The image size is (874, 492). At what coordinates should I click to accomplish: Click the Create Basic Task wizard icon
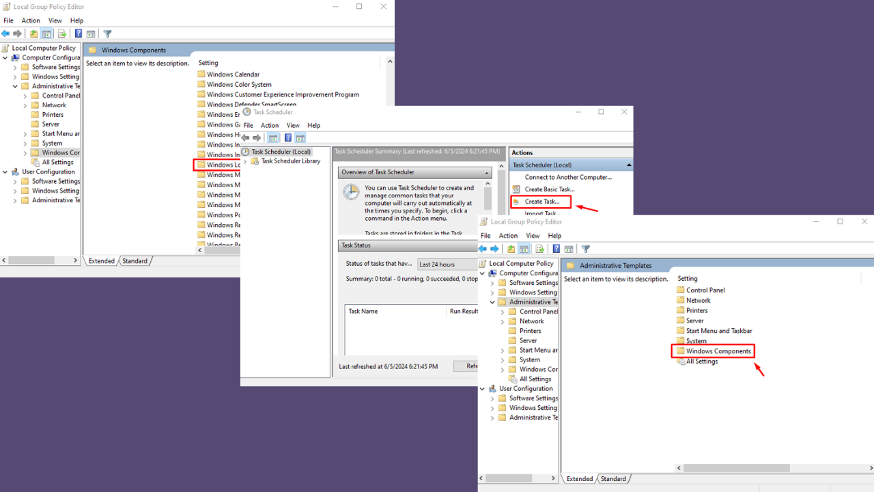[517, 189]
